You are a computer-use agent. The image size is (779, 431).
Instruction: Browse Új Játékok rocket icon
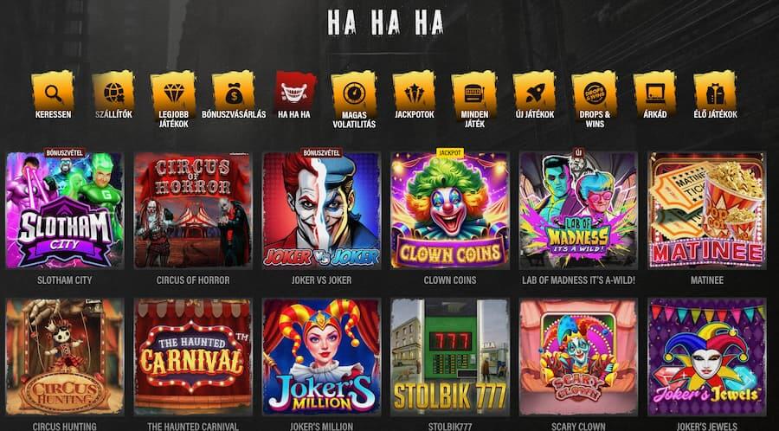[x=535, y=93]
